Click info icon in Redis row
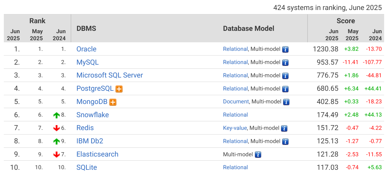390x173 pixels. point(284,128)
